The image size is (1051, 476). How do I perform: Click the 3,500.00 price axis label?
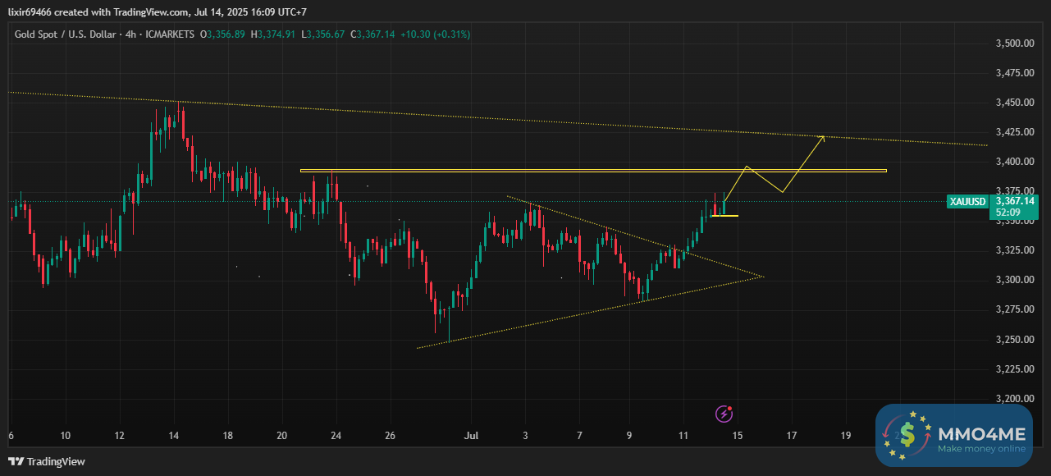click(1014, 43)
